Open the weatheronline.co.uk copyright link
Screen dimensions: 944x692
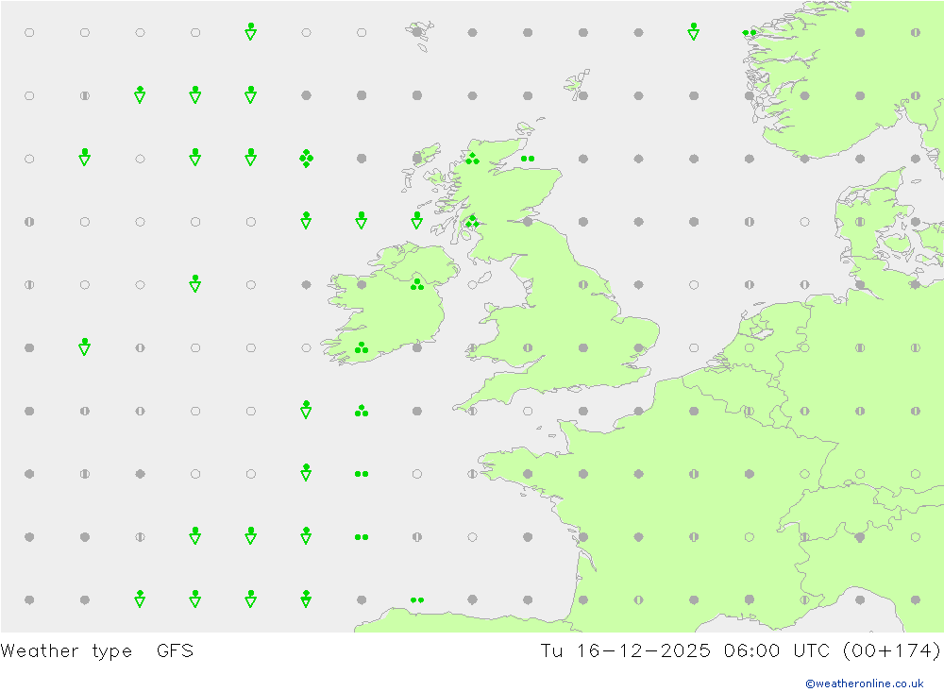(x=865, y=684)
